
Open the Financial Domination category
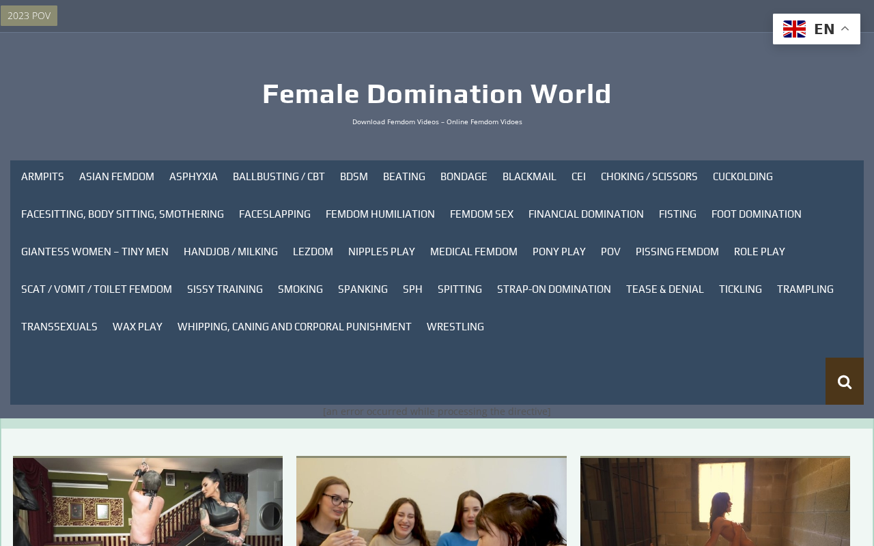click(586, 214)
